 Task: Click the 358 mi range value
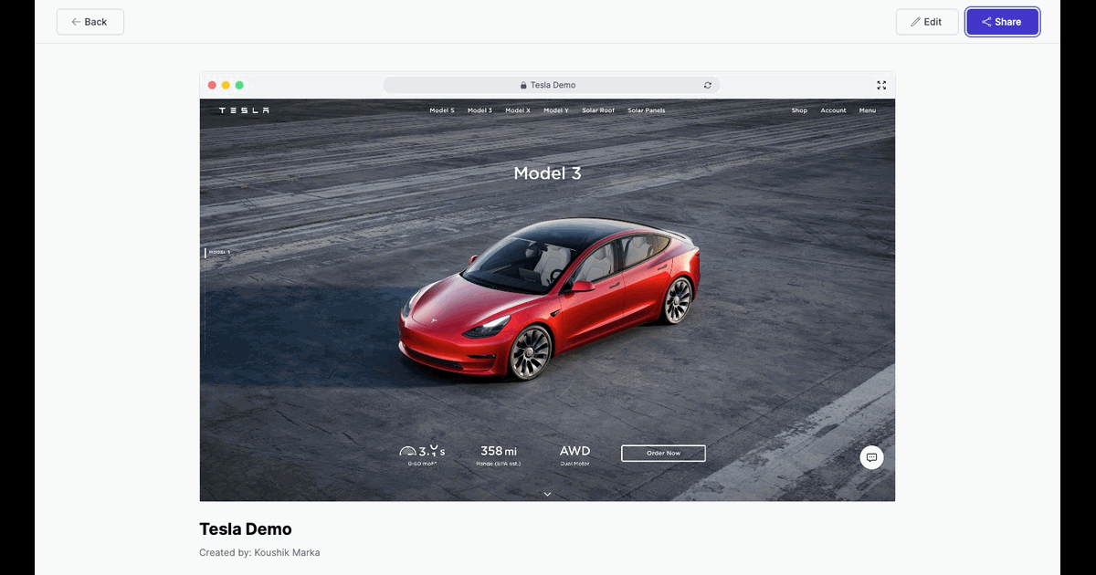tap(499, 451)
